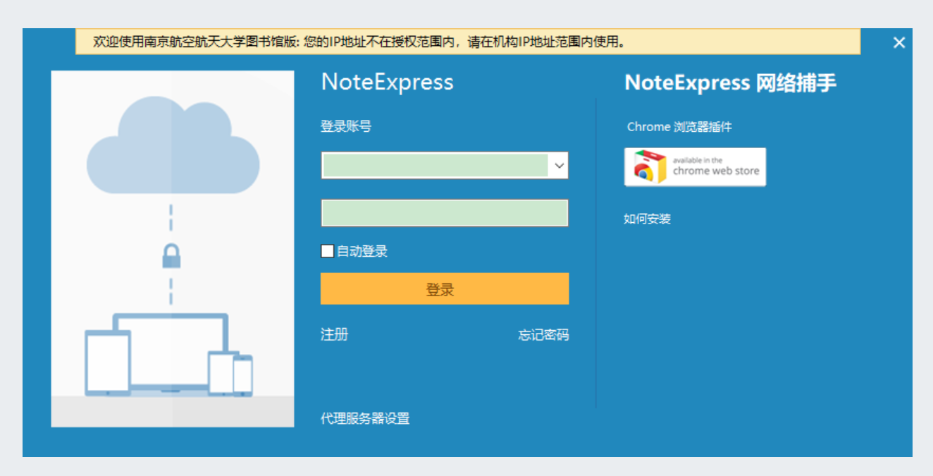Viewport: 933px width, 476px height.
Task: Click the 登录账号 label
Action: (x=346, y=126)
